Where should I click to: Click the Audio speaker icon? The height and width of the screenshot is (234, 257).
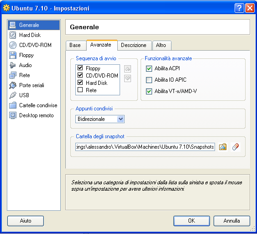[x=13, y=65]
